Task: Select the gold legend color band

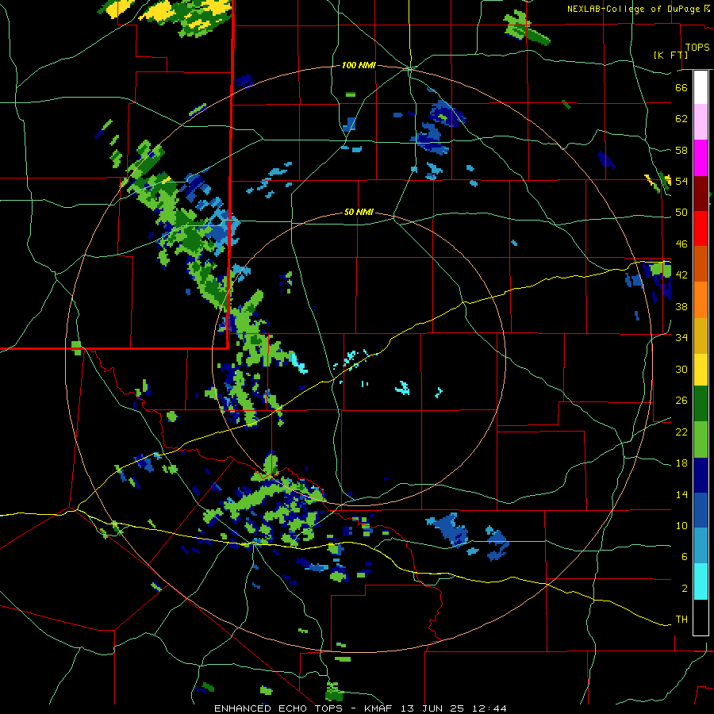Action: coord(701,336)
